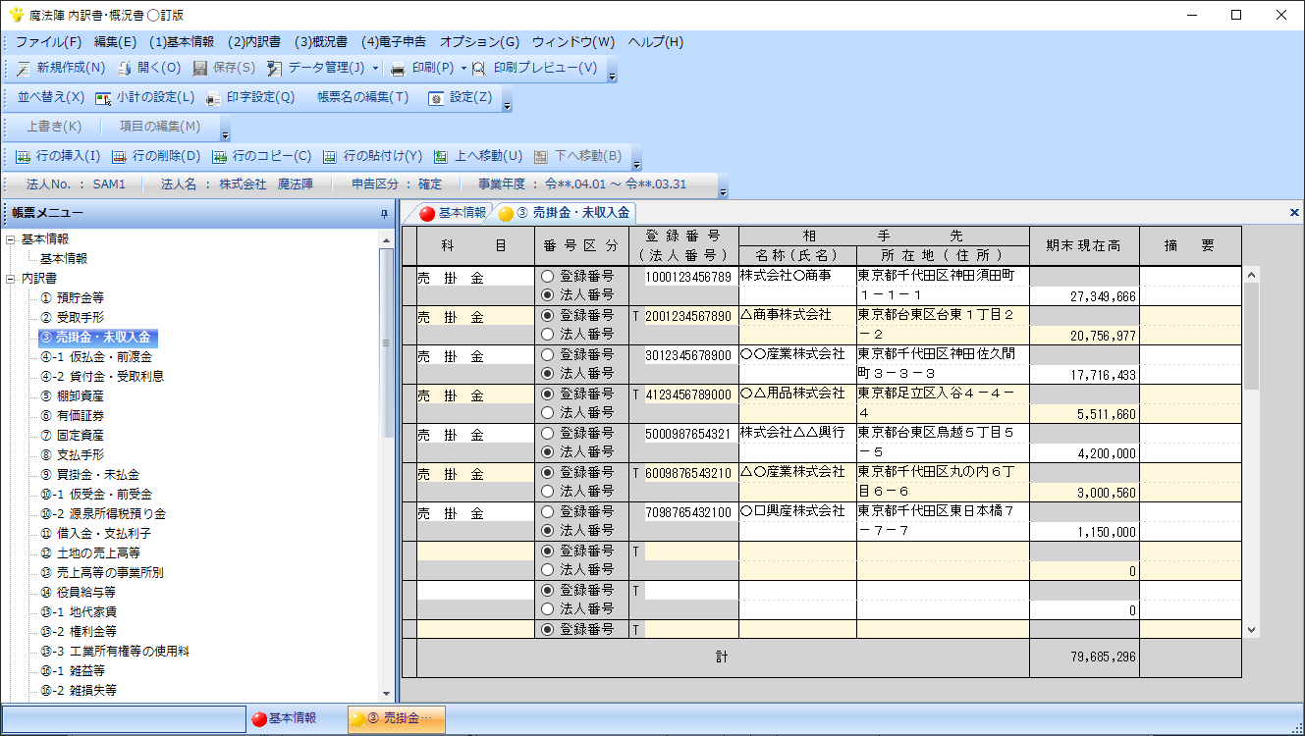The height and width of the screenshot is (736, 1305).
Task: Open 印字設定(Q)
Action: (x=250, y=98)
